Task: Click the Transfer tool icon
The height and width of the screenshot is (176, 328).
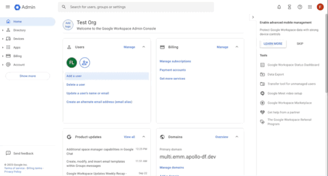Action: coord(262,84)
